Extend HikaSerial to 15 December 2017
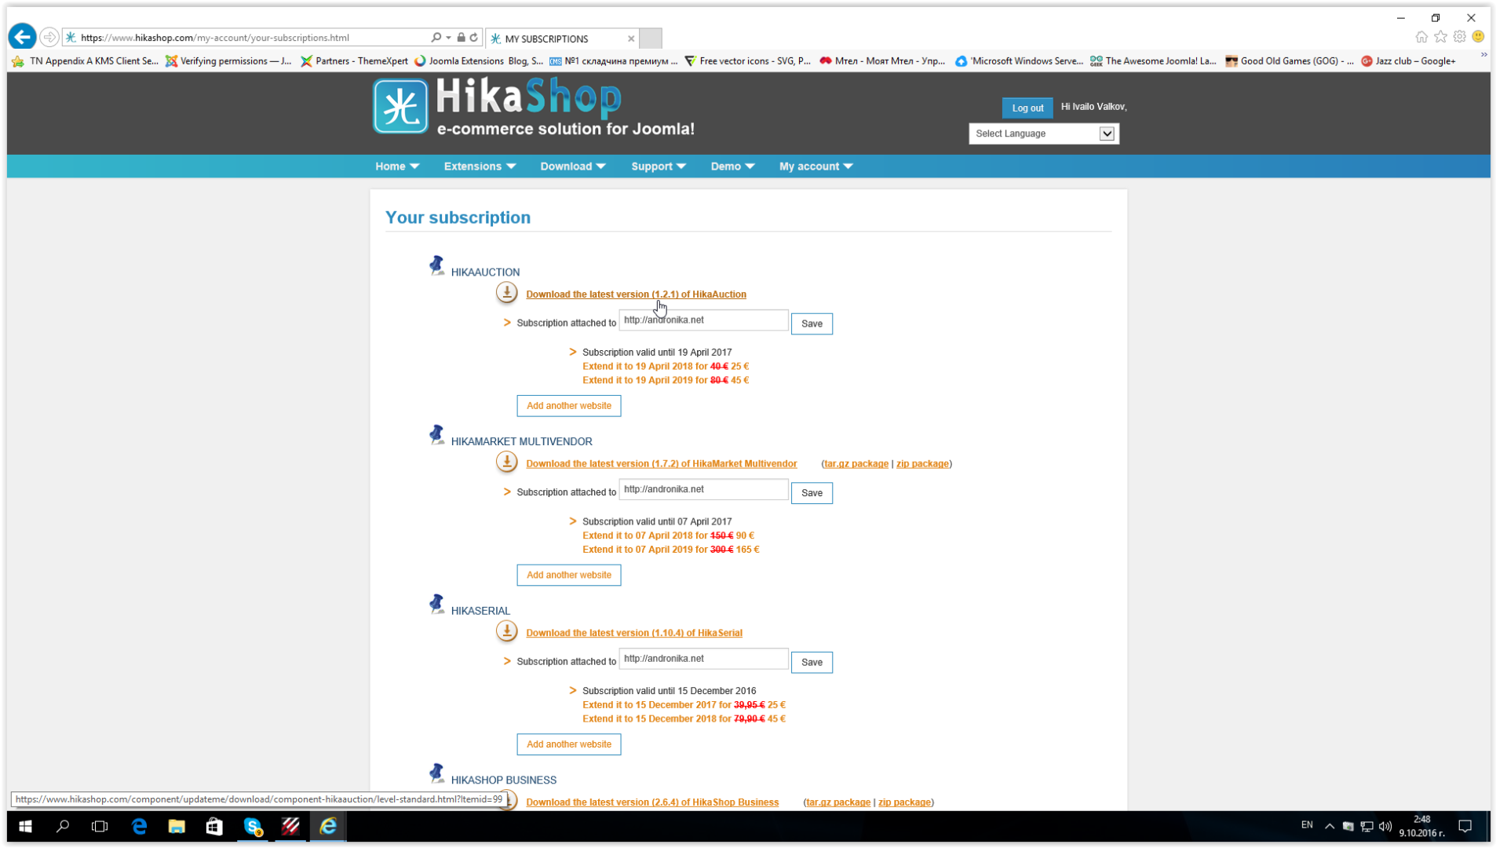Image resolution: width=1496 pixels, height=848 pixels. pos(684,705)
